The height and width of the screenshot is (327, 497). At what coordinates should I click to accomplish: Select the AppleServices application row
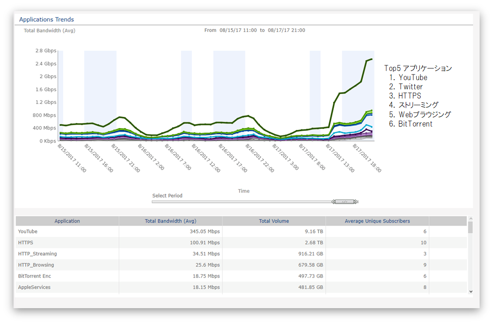tap(241, 287)
